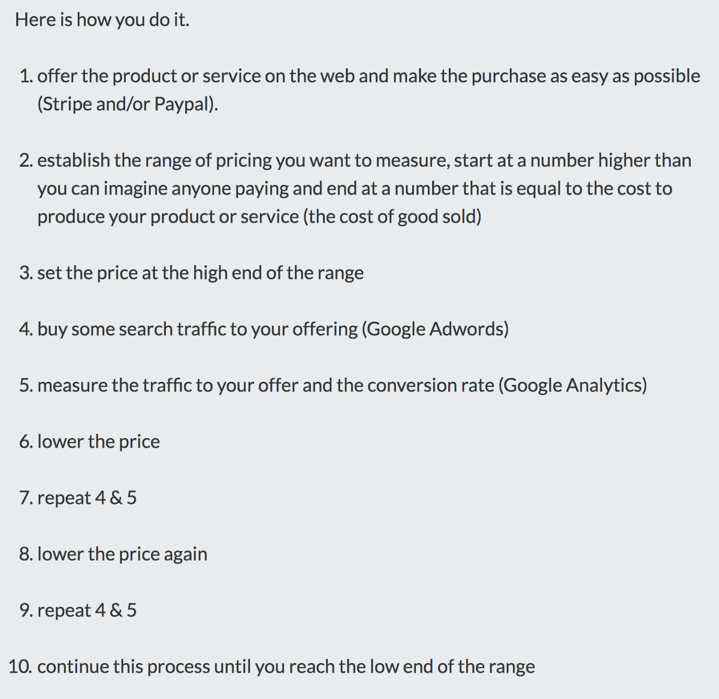Click the list number '10.'
719x699 pixels.
(x=20, y=667)
